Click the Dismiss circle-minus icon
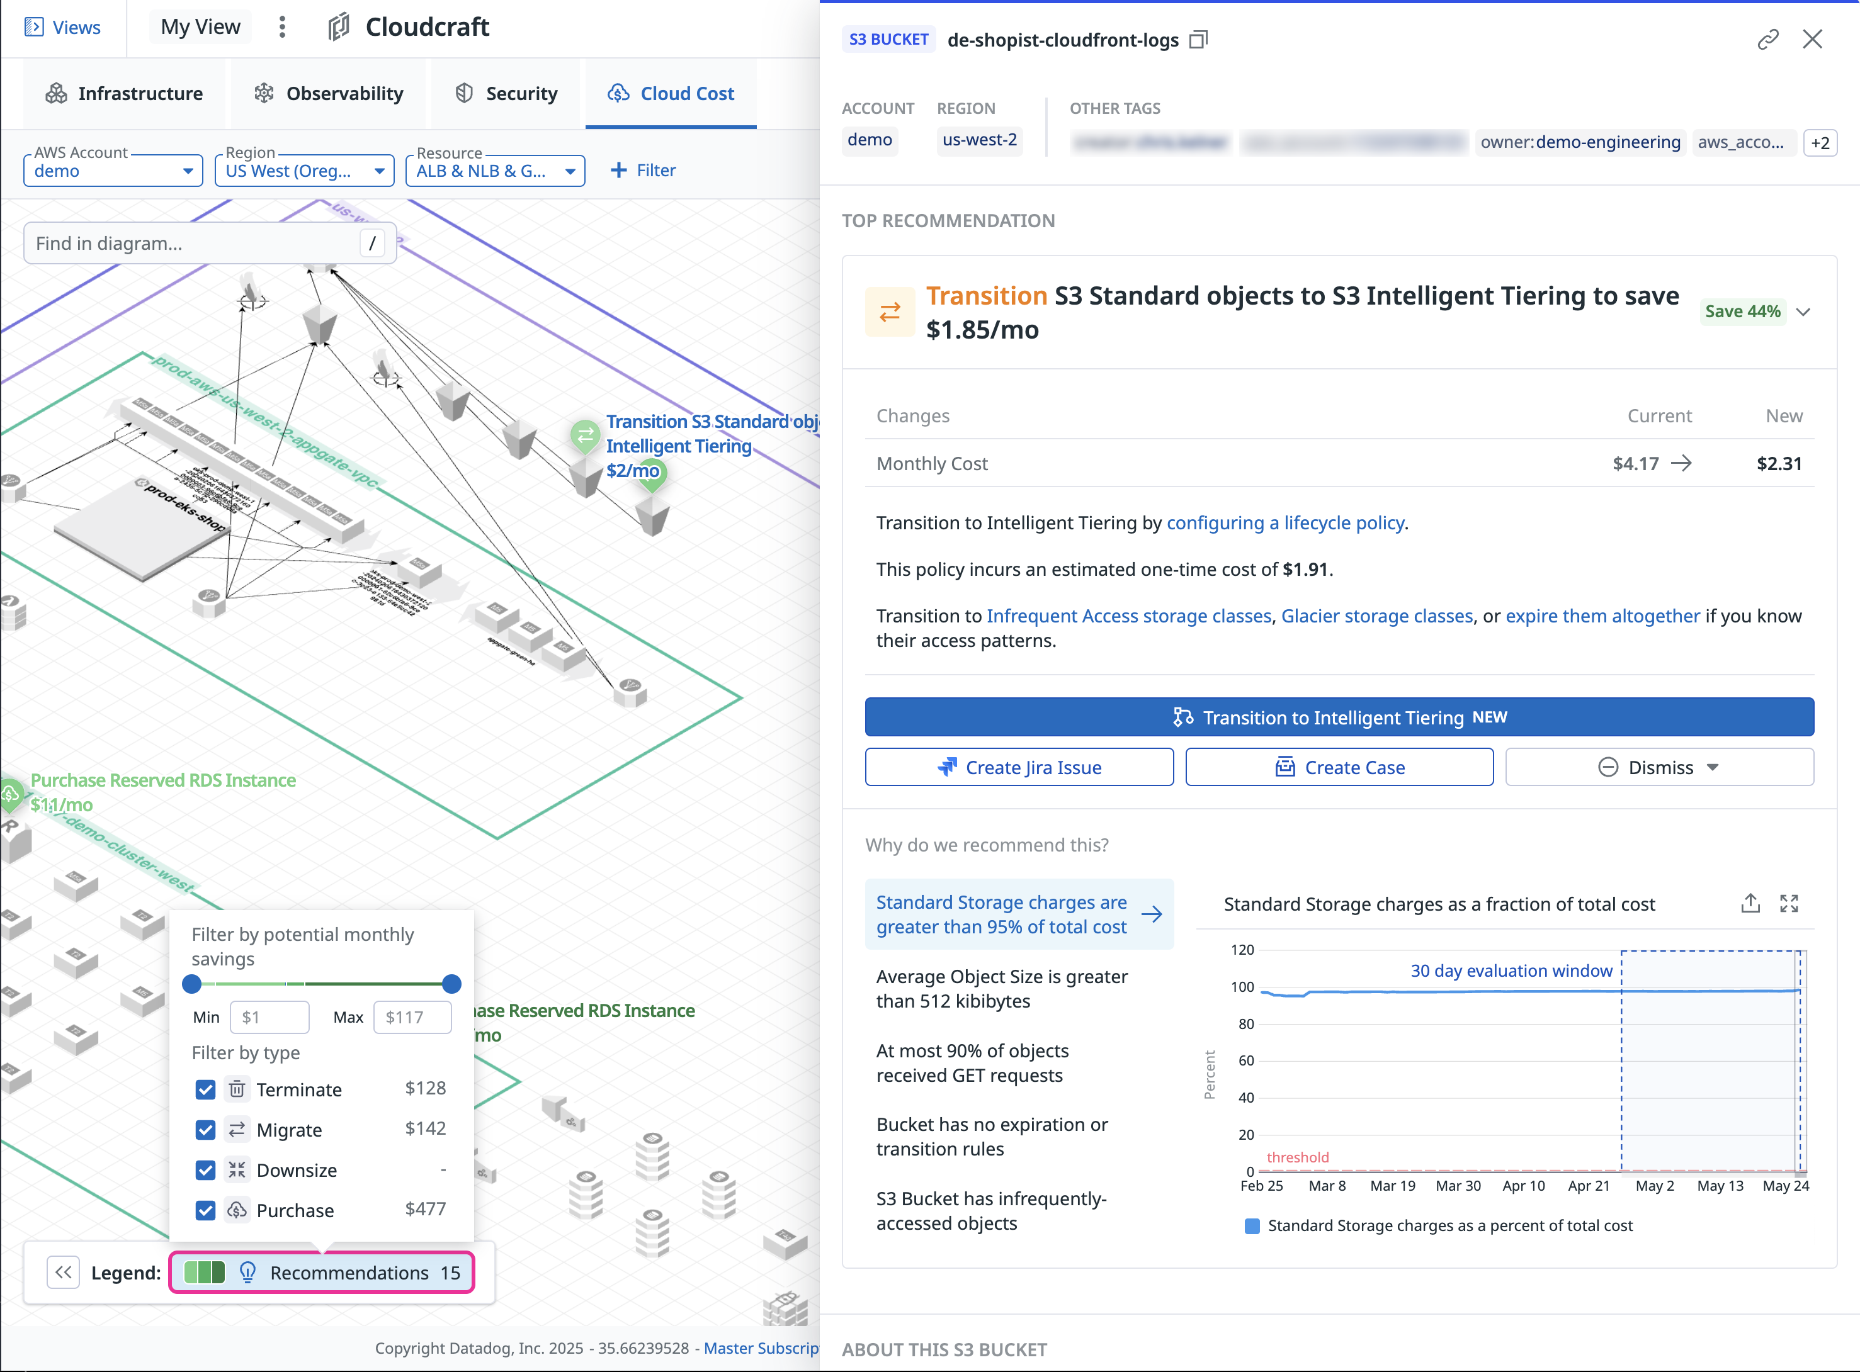The width and height of the screenshot is (1860, 1372). [x=1608, y=767]
